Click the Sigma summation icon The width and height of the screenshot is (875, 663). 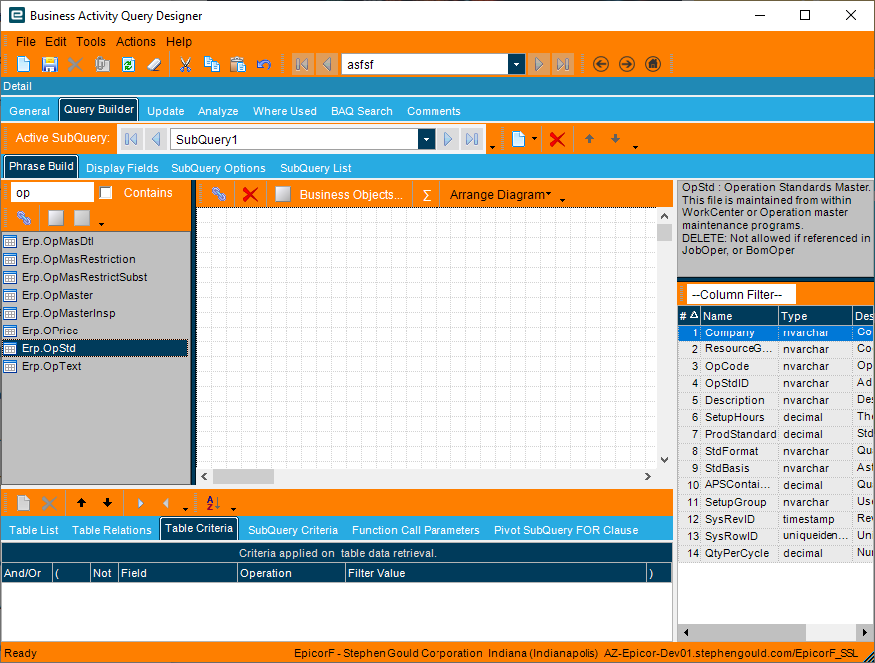pyautogui.click(x=427, y=195)
